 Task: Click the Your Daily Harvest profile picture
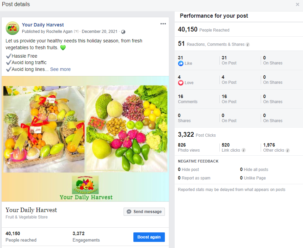coord(13,28)
